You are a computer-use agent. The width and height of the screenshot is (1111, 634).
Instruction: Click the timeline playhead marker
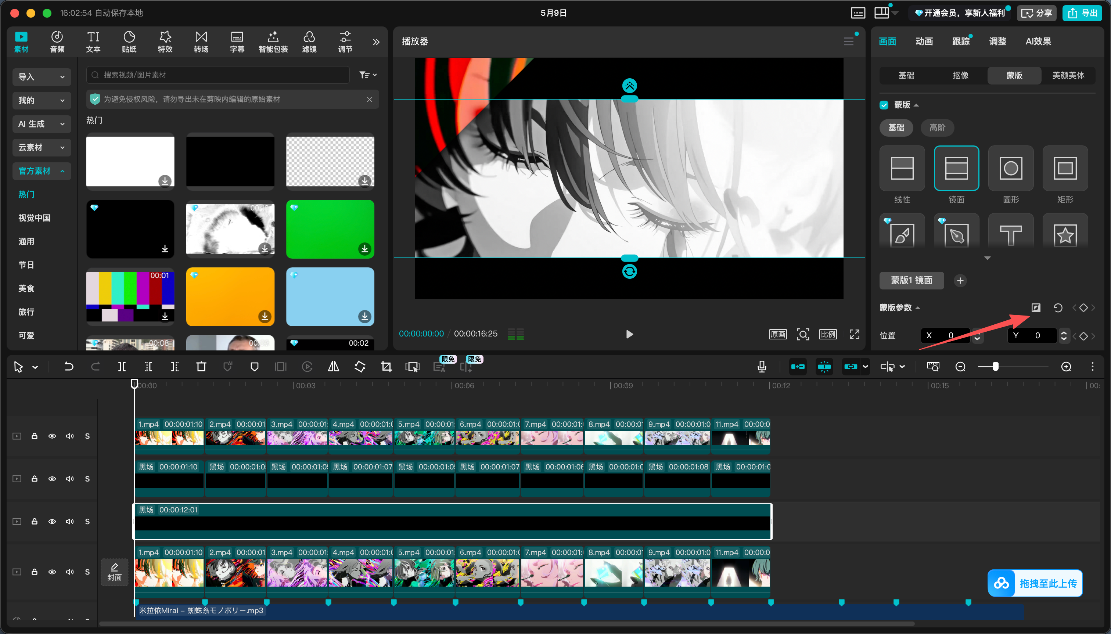[134, 383]
